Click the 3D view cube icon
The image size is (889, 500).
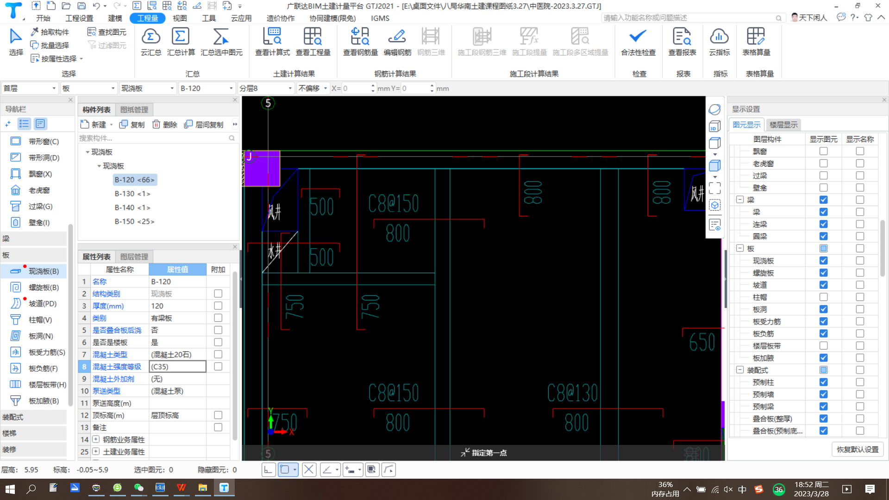click(714, 126)
